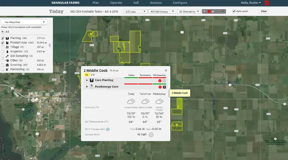Screen dimensions: 288x160
Task: Close the 2 Middle Cook popup
Action: pyautogui.click(x=166, y=71)
